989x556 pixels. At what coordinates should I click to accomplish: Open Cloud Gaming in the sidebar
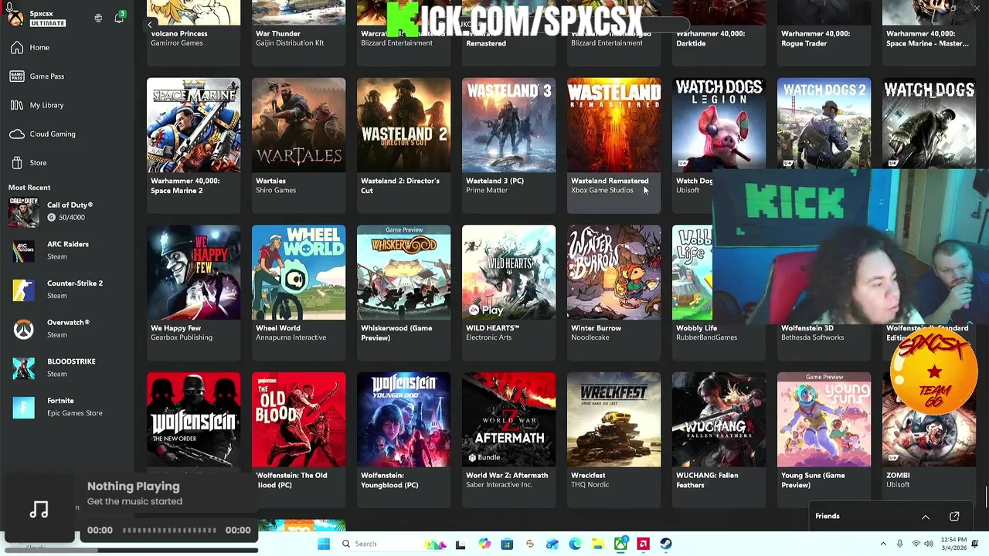tap(66, 134)
